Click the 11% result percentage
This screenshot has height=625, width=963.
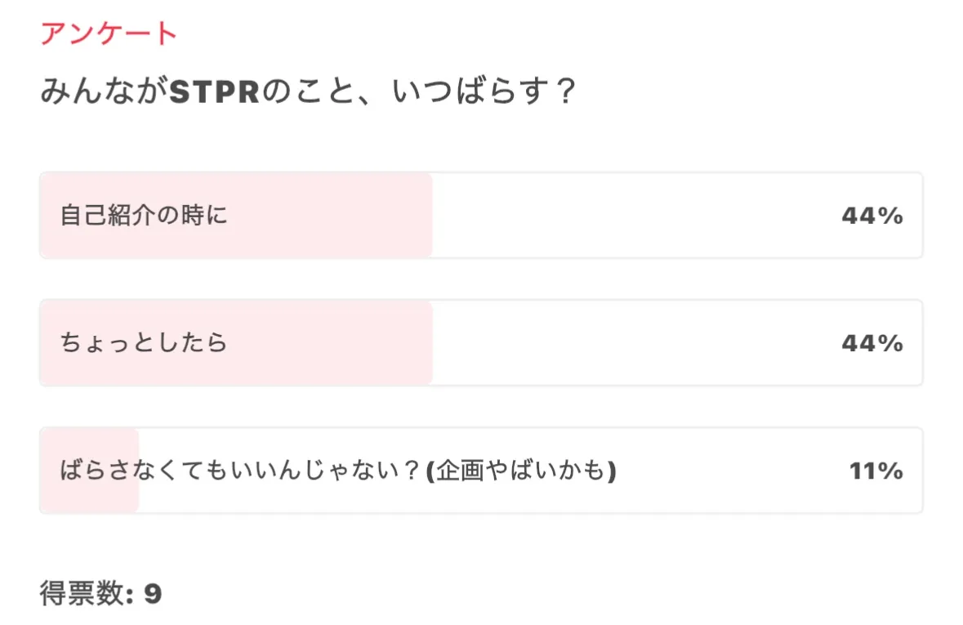876,471
